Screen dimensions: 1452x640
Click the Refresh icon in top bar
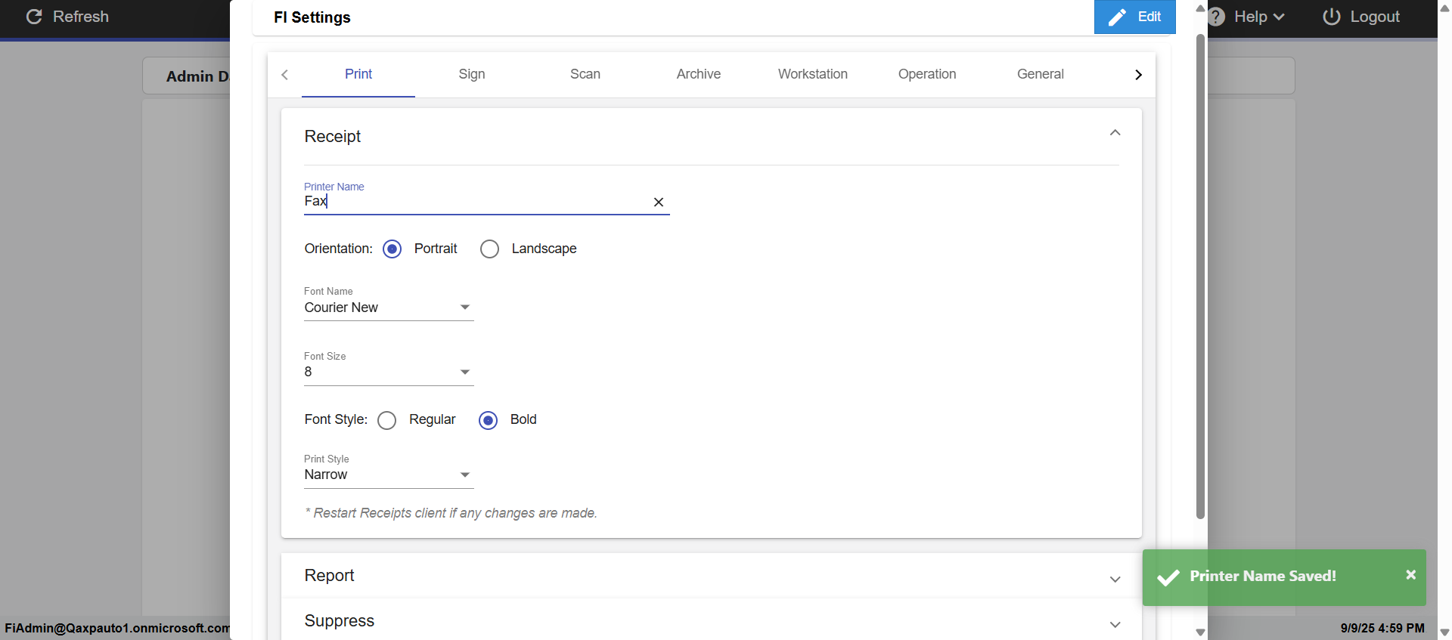[x=34, y=17]
